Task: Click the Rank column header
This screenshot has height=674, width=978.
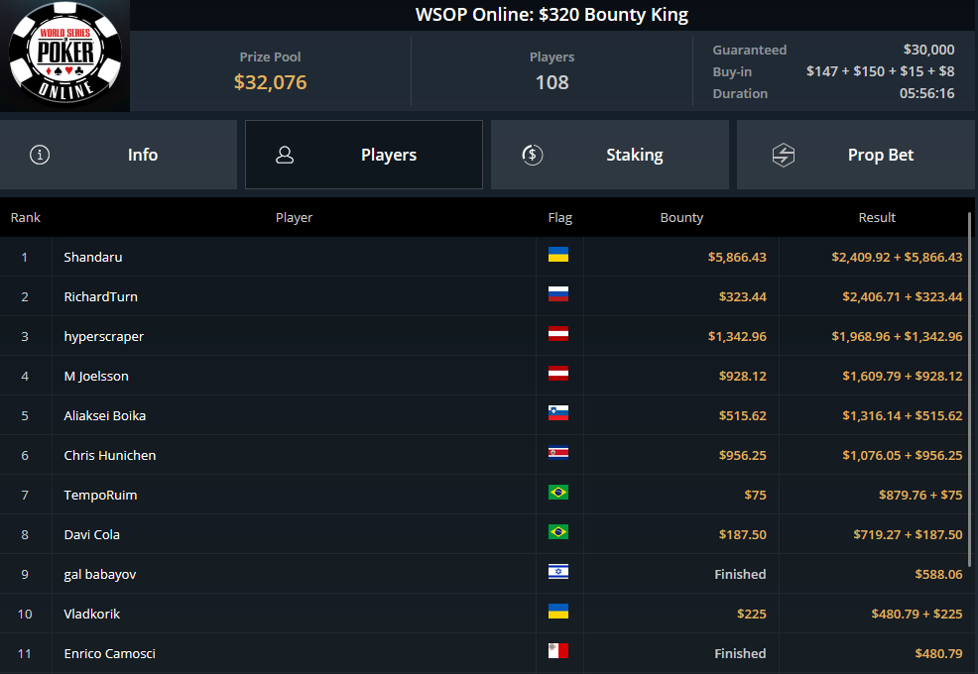Action: pyautogui.click(x=26, y=218)
